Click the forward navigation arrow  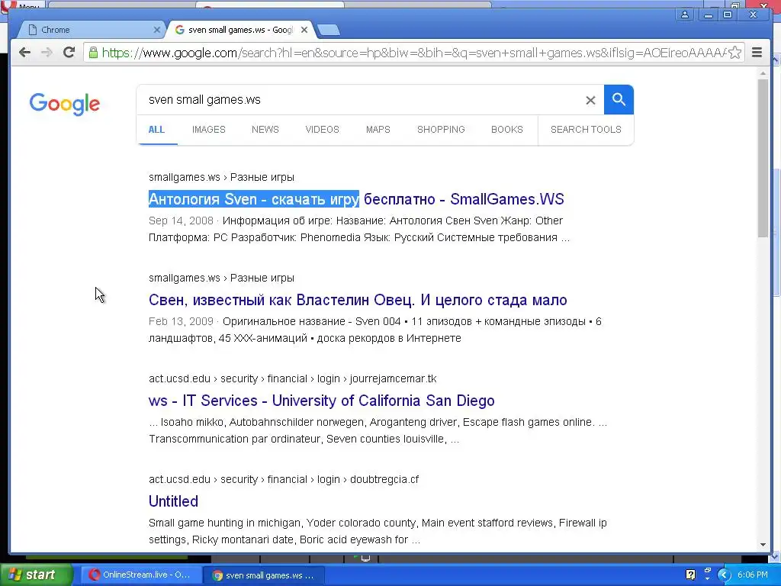click(x=47, y=53)
